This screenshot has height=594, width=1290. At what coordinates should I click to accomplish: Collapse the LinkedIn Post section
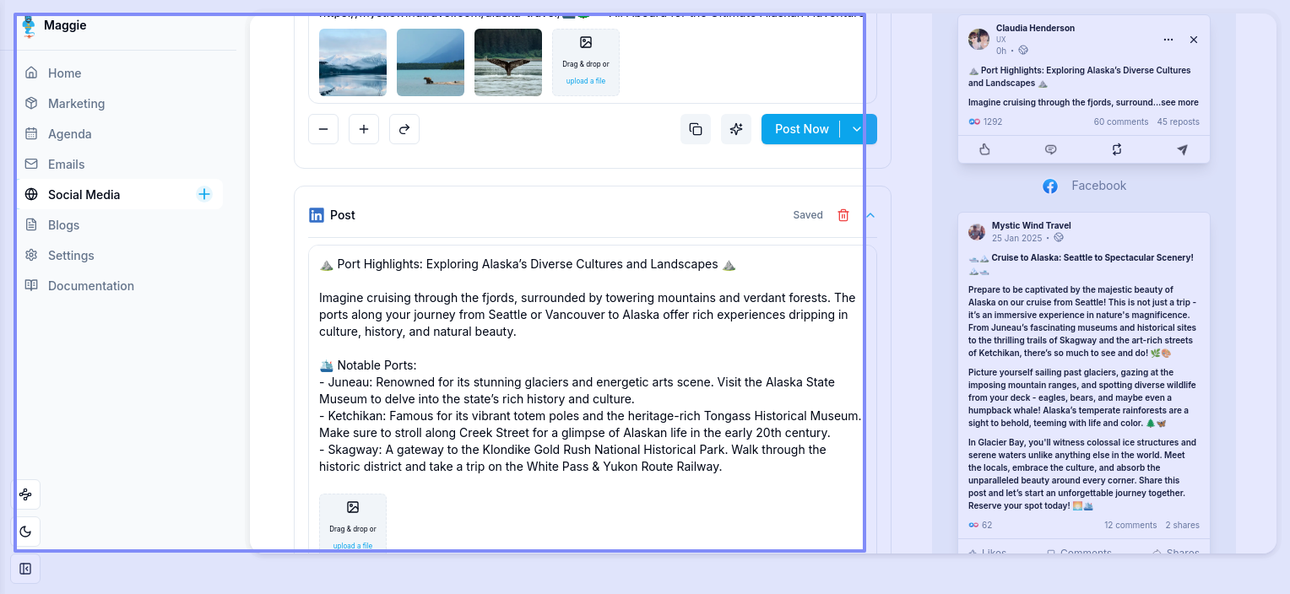pyautogui.click(x=870, y=215)
